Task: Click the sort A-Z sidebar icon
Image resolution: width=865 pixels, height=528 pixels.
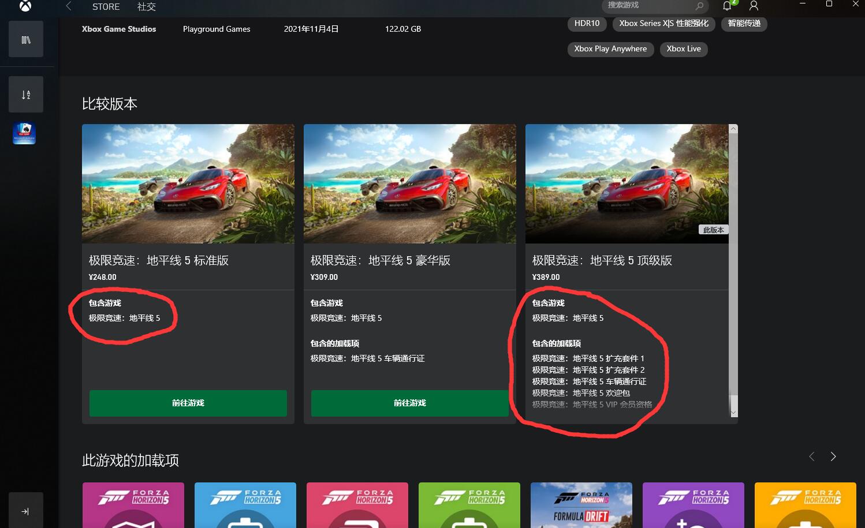Action: point(26,94)
